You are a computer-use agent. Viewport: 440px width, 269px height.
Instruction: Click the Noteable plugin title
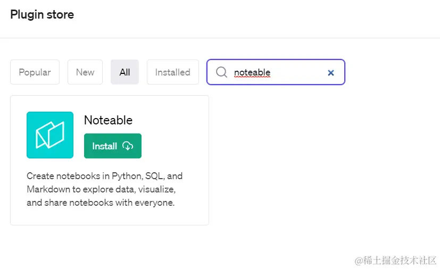[x=109, y=120]
